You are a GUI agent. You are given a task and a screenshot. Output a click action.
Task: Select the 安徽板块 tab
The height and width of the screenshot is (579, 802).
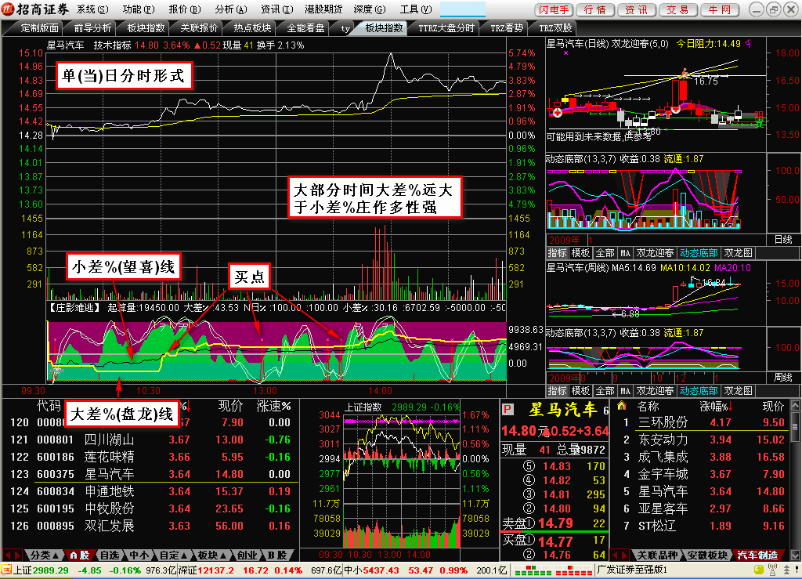tap(707, 555)
